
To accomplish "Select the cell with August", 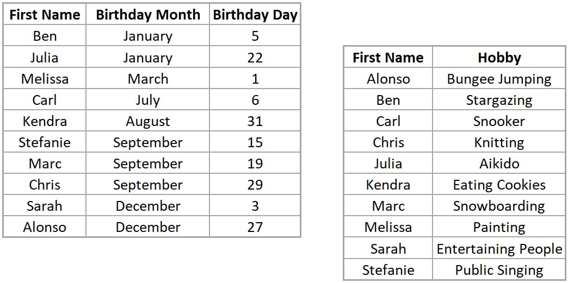I will tap(148, 121).
